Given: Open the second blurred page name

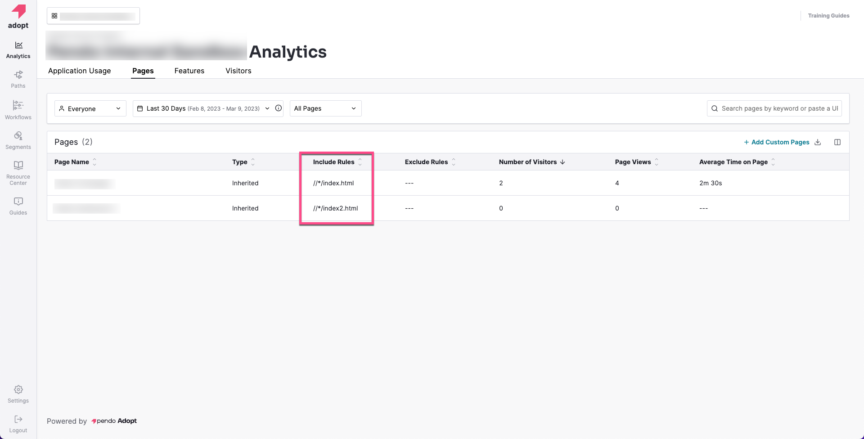Looking at the screenshot, I should point(86,208).
